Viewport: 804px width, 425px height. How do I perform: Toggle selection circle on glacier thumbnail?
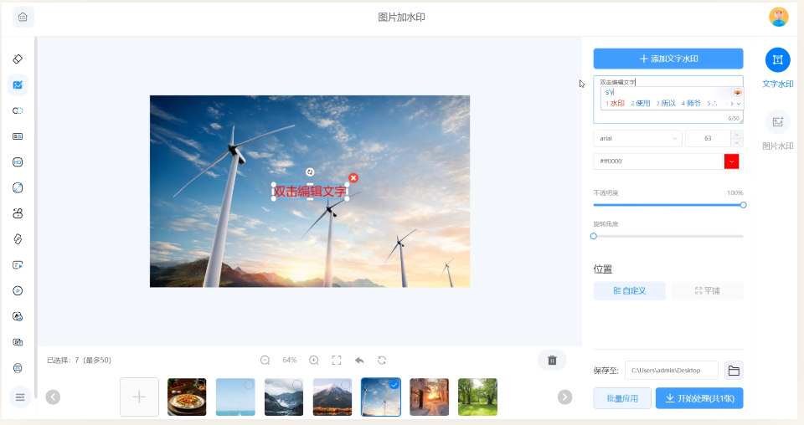tap(296, 385)
